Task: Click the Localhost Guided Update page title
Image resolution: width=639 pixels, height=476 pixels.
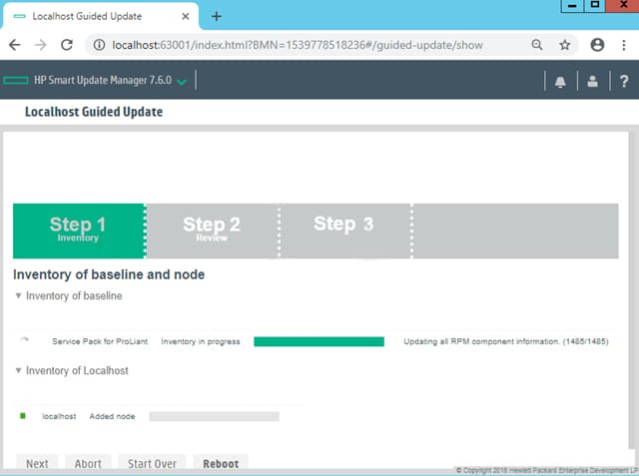Action: click(x=94, y=112)
